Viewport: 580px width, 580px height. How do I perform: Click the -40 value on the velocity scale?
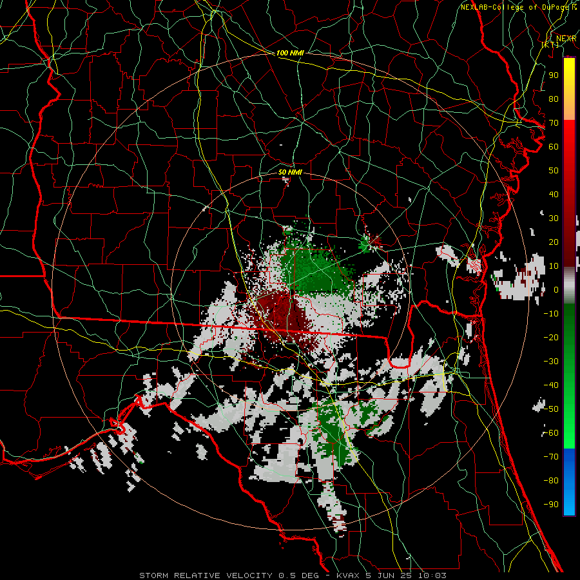click(x=551, y=385)
